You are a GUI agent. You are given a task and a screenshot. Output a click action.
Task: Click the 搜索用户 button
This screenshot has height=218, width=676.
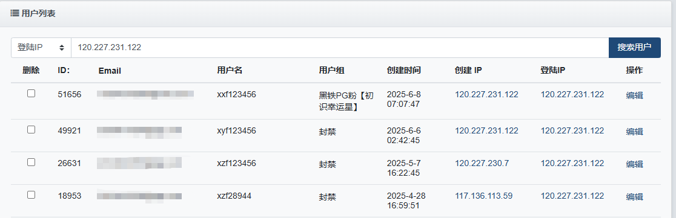click(634, 47)
